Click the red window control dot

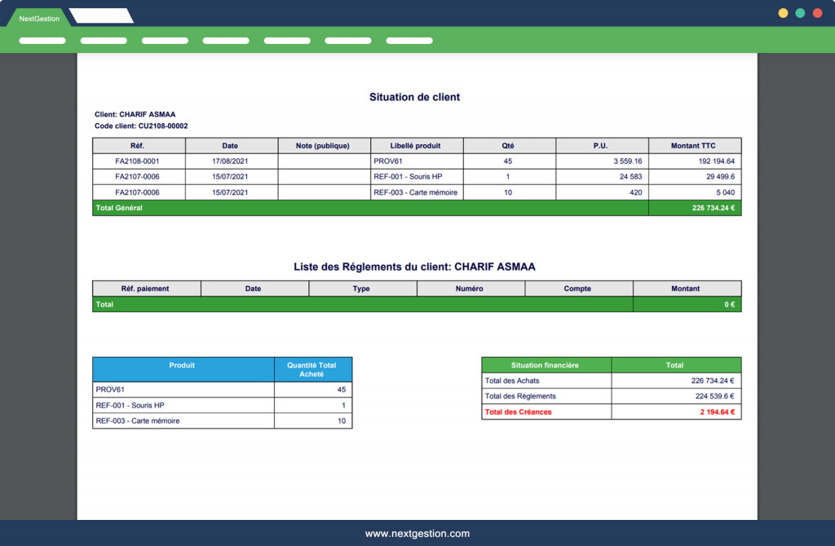[x=817, y=13]
